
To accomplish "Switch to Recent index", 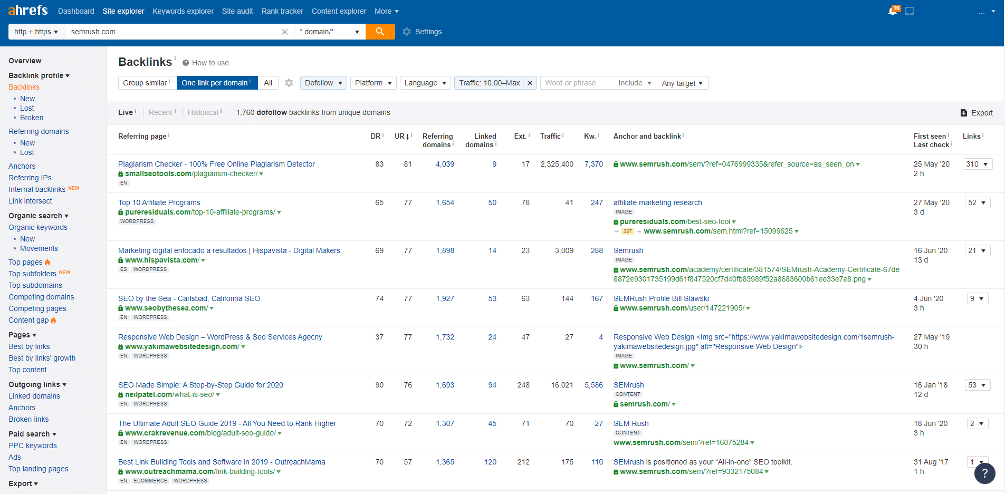I will click(160, 112).
